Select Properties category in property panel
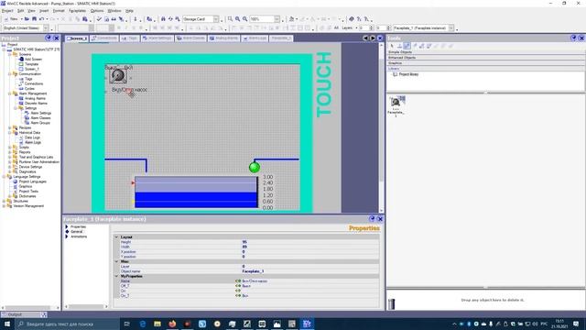Viewport: 586px width, 330px height. (x=78, y=226)
